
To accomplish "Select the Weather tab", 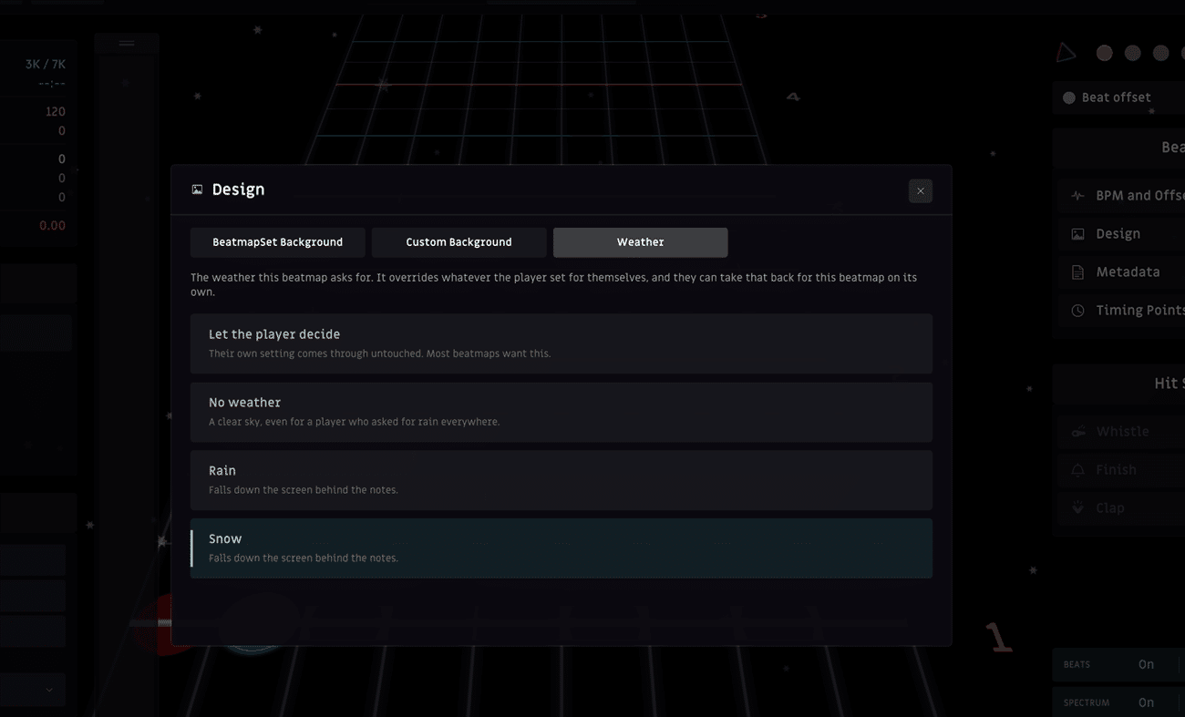I will click(641, 242).
